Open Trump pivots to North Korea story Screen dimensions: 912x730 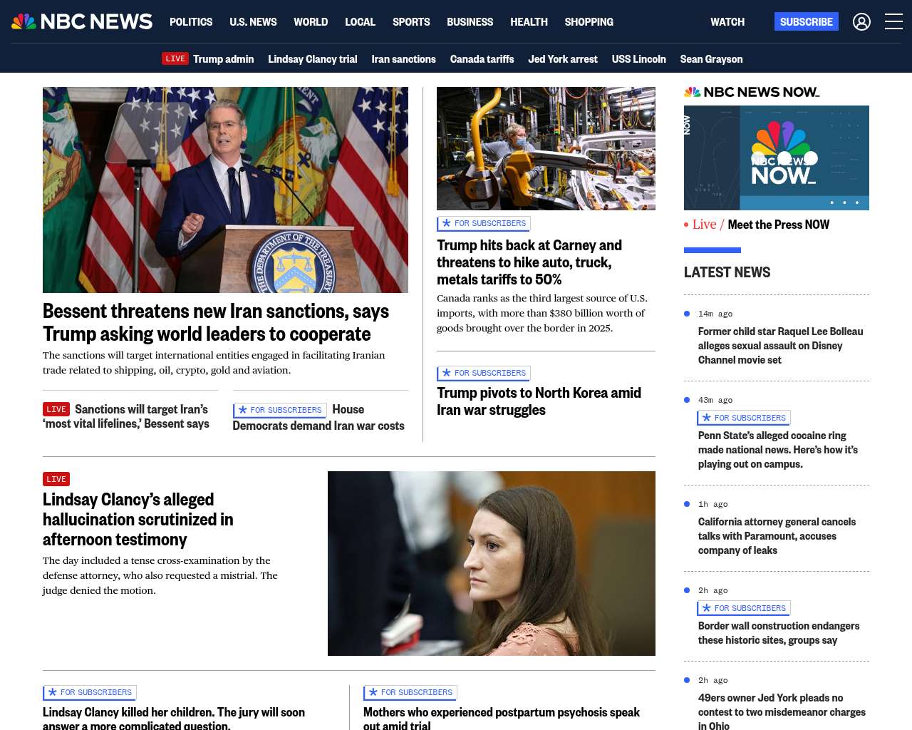tap(539, 401)
